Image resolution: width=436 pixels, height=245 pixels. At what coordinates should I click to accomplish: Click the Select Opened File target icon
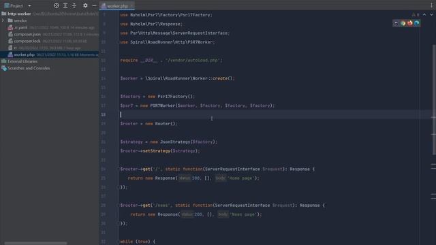click(56, 5)
